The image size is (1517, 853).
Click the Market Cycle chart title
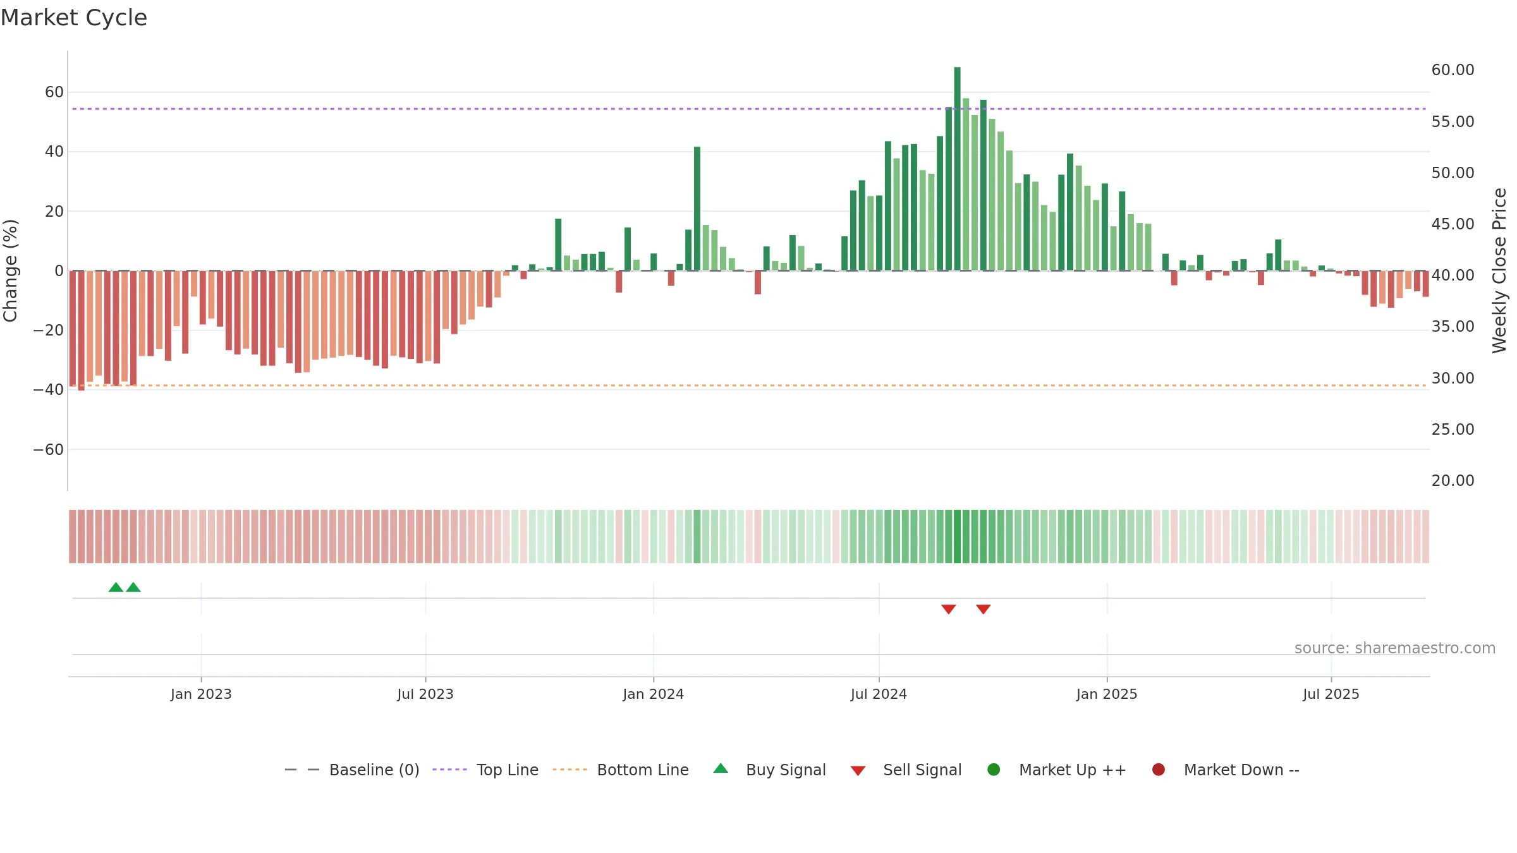(x=74, y=18)
